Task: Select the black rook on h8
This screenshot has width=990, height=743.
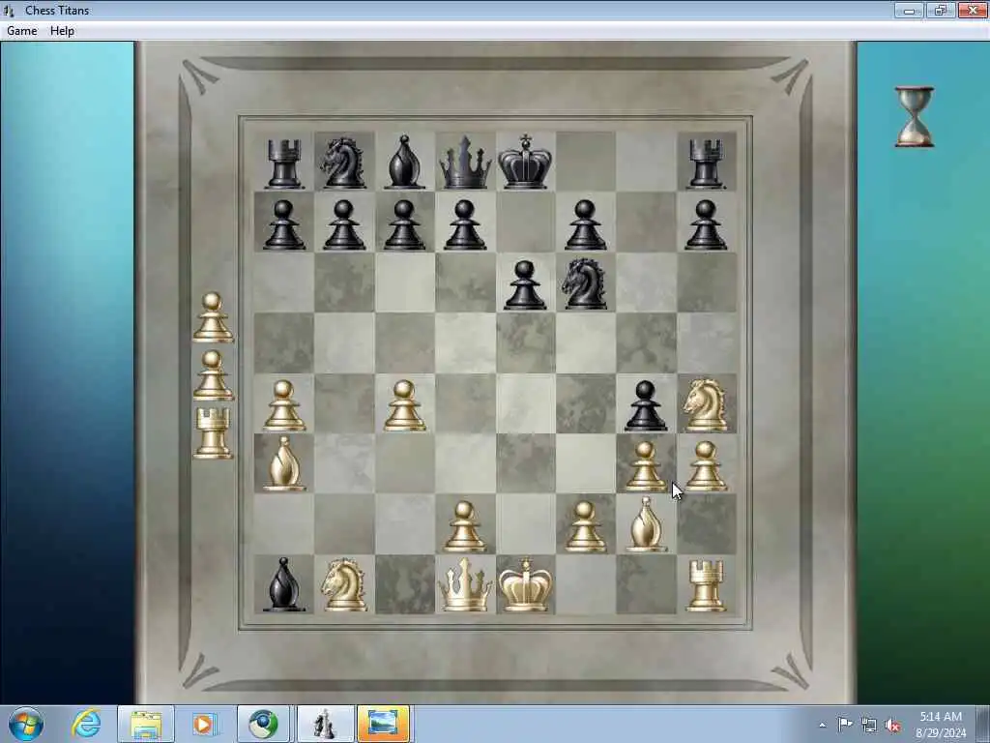Action: coord(706,164)
